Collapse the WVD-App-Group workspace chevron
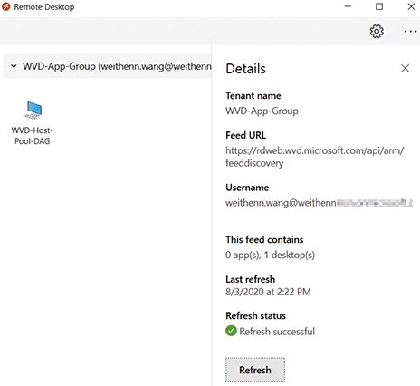Image resolution: width=420 pixels, height=386 pixels. [x=14, y=66]
